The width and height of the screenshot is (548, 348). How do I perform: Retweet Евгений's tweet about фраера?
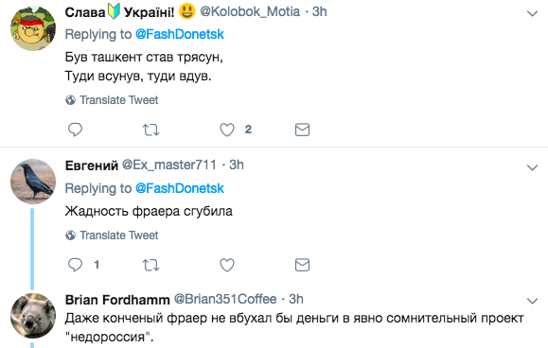point(151,265)
